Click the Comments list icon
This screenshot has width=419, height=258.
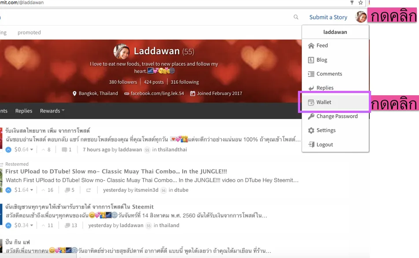311,74
